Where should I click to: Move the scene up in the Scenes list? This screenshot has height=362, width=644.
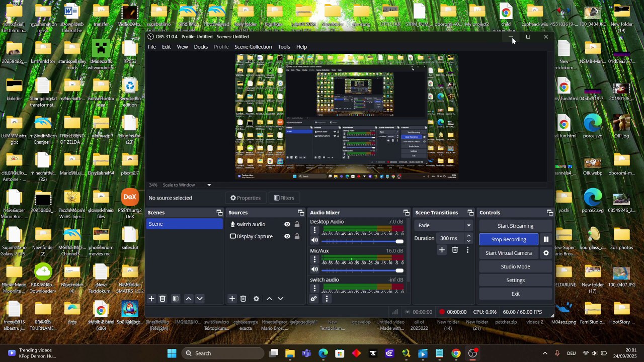(x=189, y=299)
